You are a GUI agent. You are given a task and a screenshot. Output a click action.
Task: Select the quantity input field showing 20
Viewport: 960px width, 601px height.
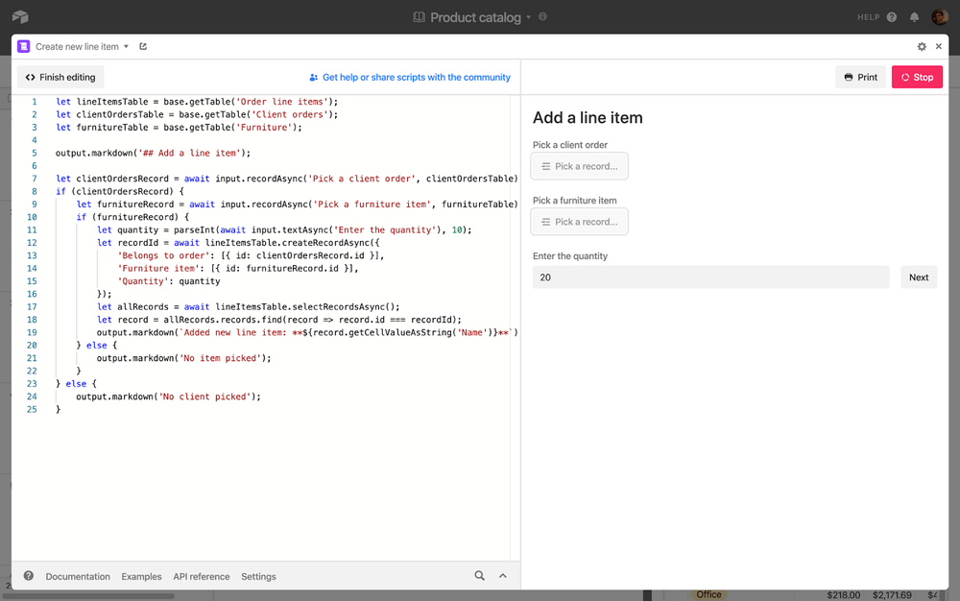(710, 276)
